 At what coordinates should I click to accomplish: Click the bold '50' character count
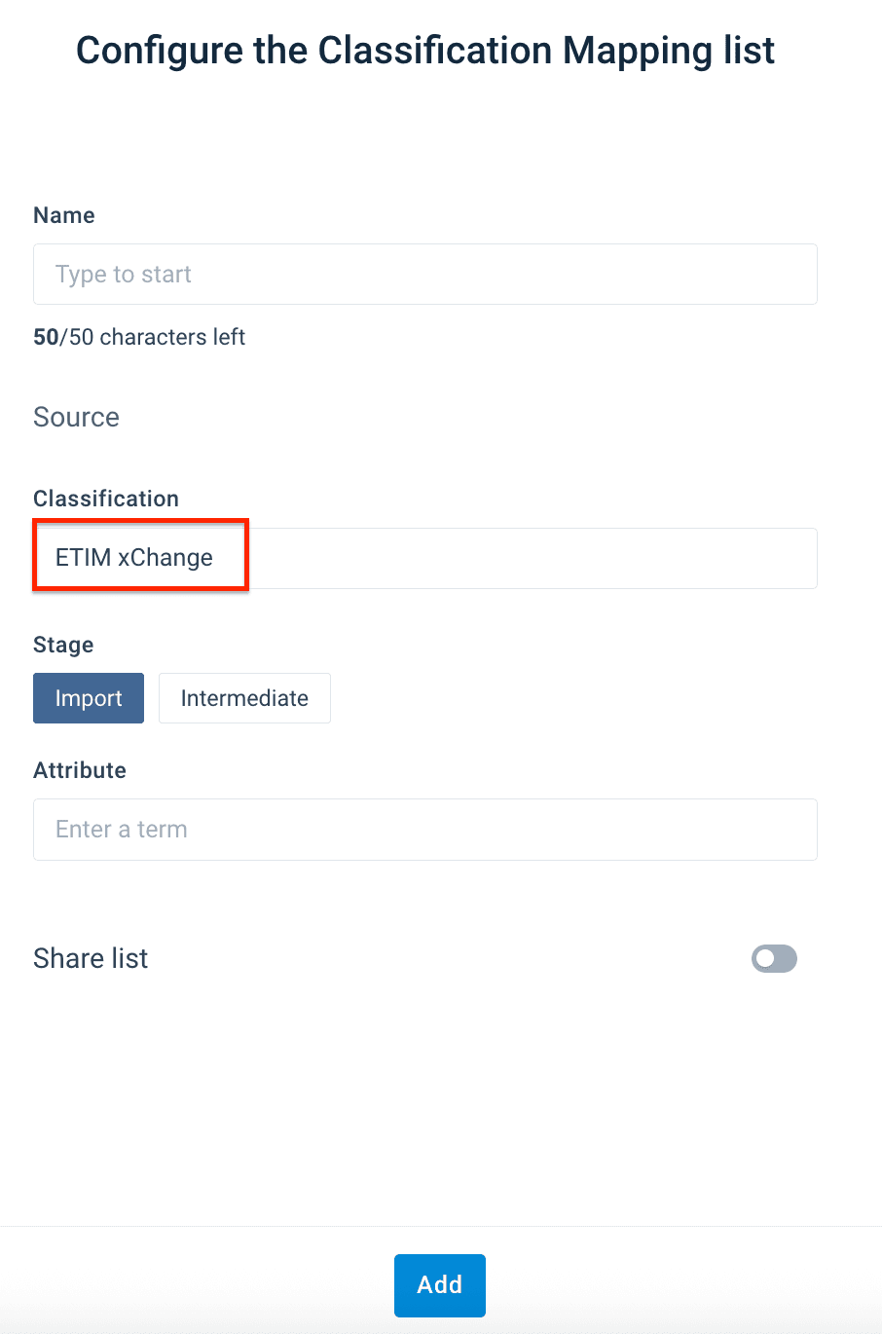click(46, 337)
